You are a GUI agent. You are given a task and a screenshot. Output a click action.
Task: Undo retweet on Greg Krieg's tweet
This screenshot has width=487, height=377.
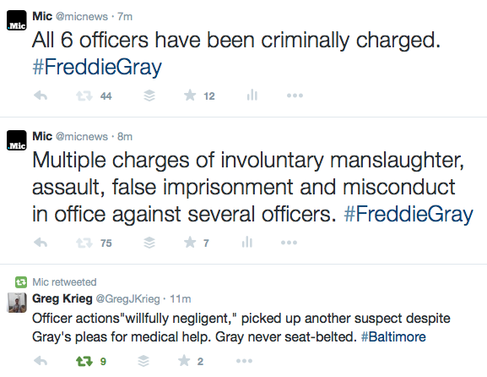click(84, 361)
